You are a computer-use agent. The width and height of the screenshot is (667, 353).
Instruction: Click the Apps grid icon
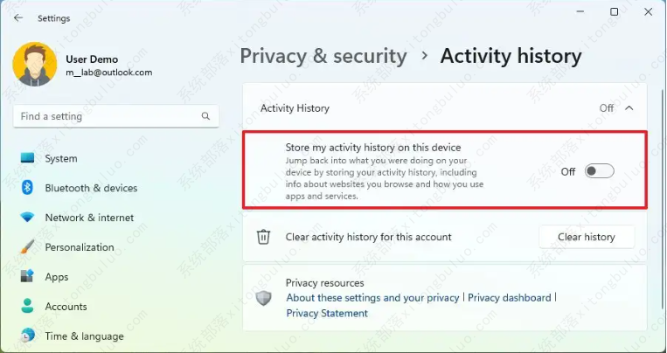tap(28, 277)
